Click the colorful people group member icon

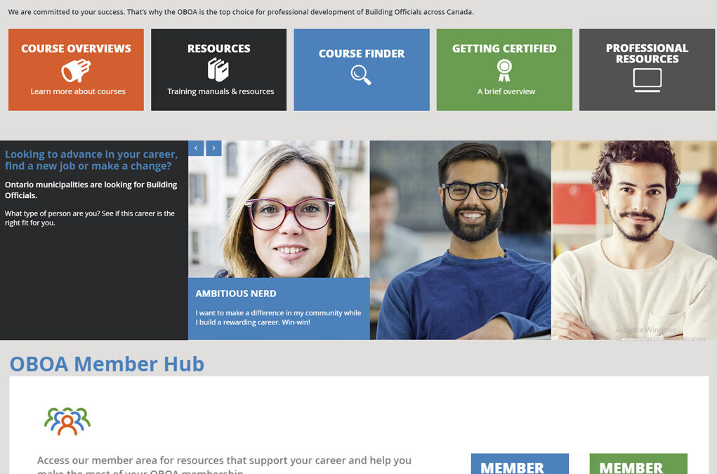(x=67, y=421)
